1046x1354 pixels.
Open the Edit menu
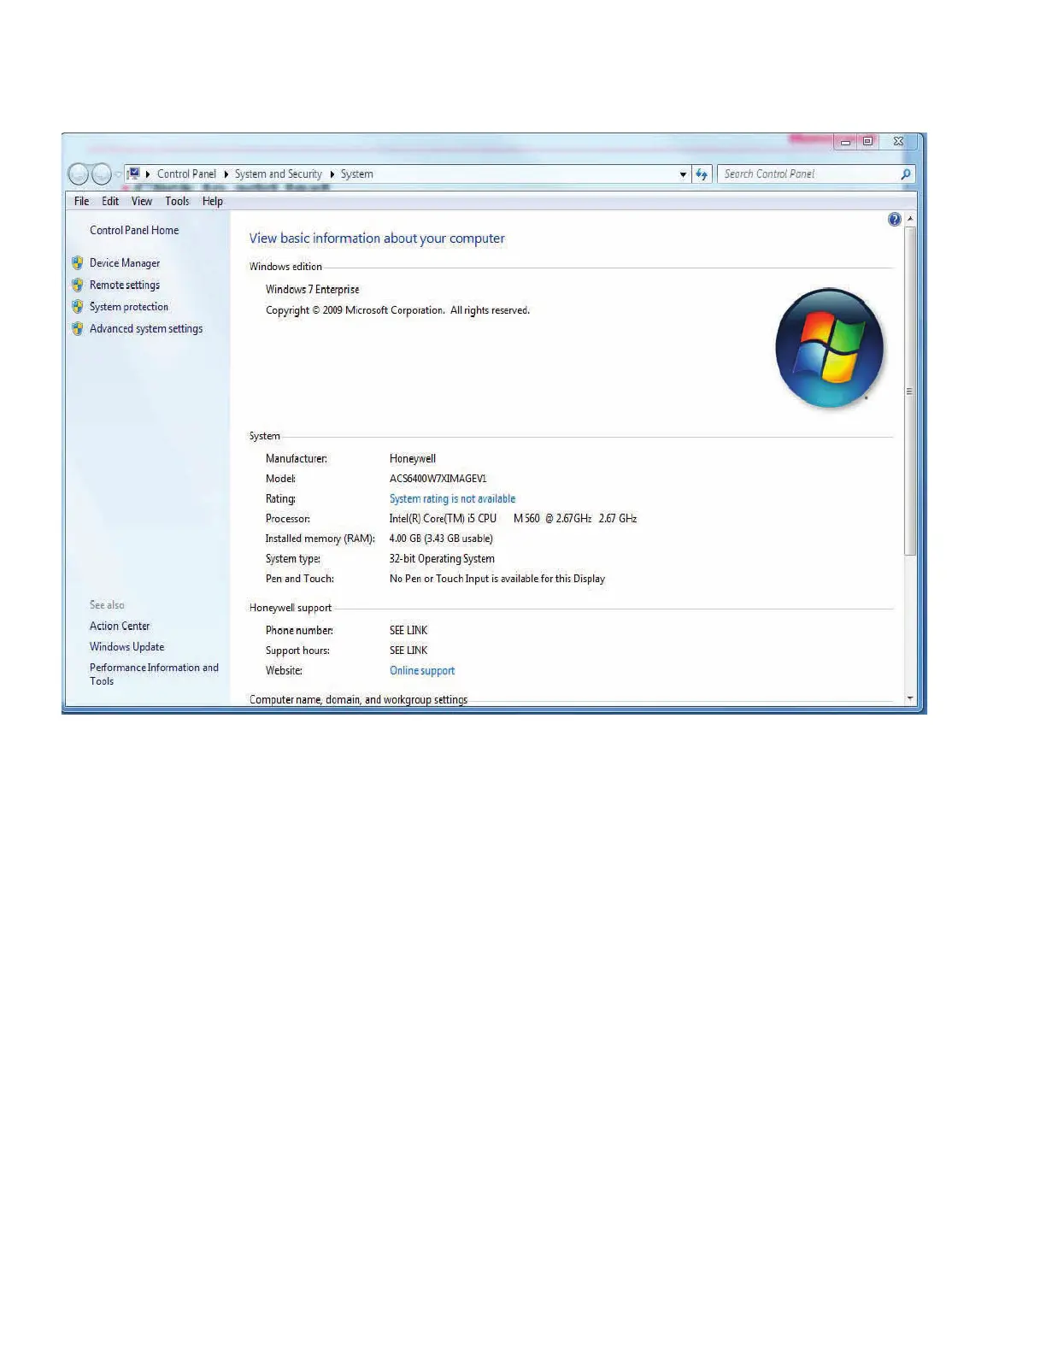pos(110,202)
